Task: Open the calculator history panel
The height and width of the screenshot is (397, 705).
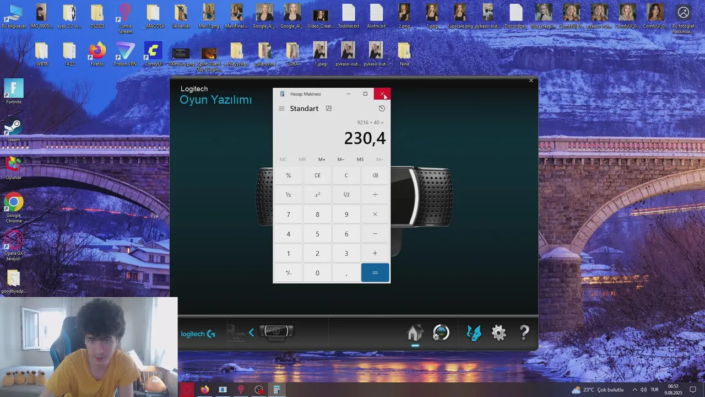Action: click(x=382, y=109)
